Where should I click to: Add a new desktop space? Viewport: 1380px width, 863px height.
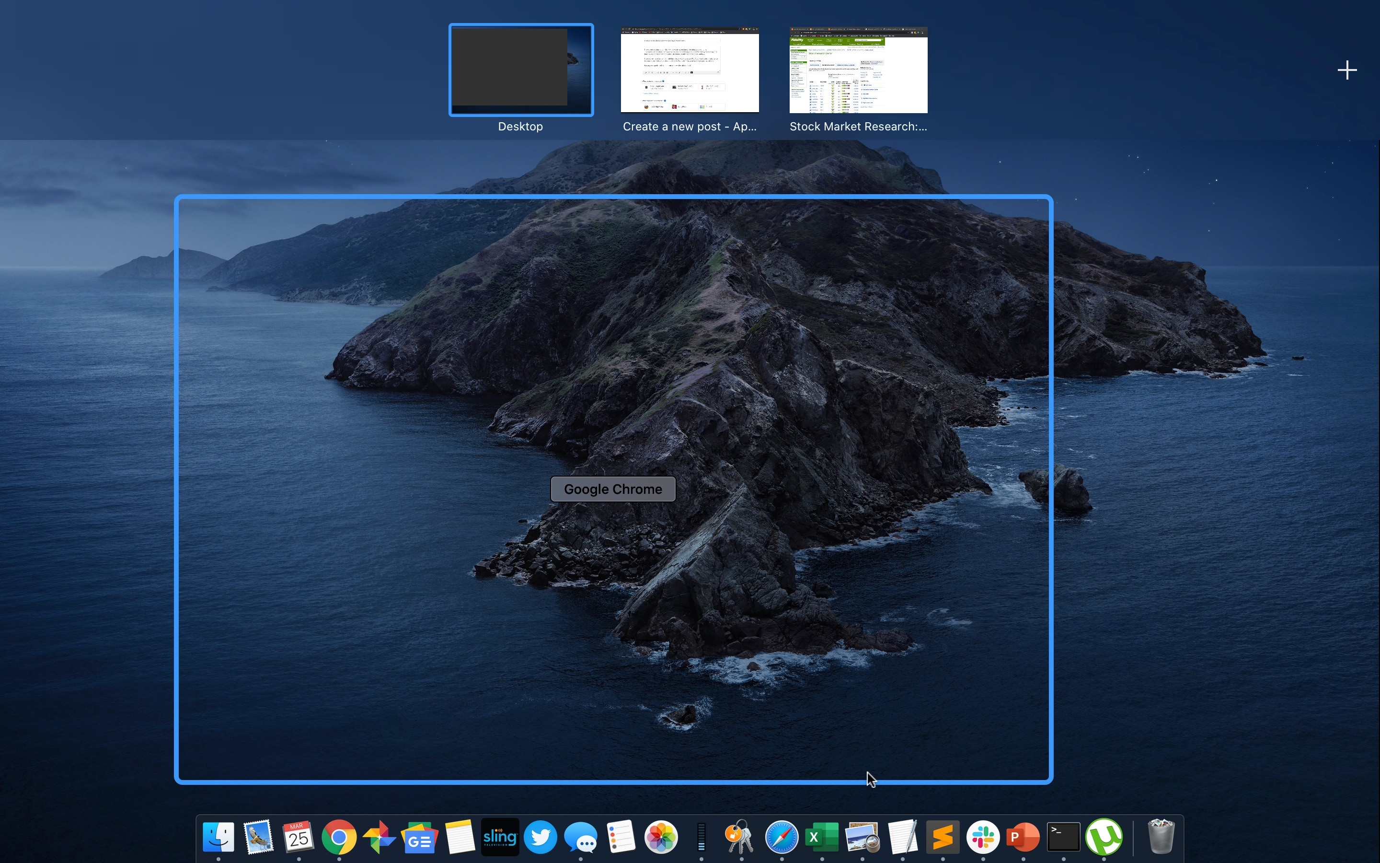1347,70
